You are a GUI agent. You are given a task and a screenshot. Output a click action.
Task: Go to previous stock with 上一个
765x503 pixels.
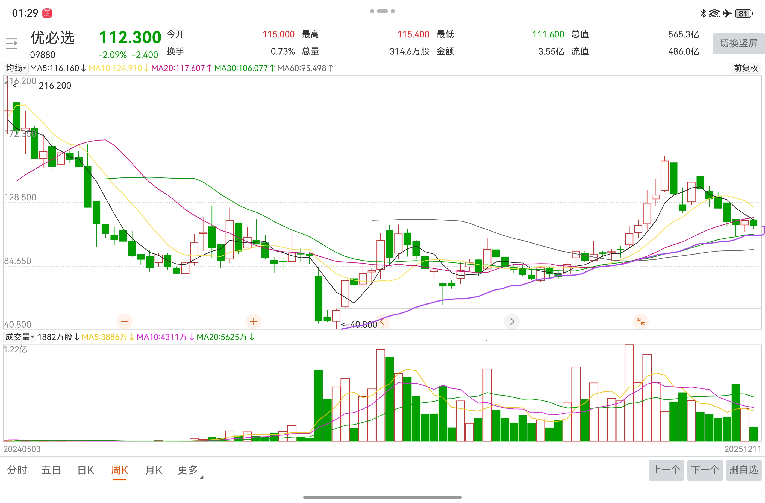pyautogui.click(x=666, y=470)
